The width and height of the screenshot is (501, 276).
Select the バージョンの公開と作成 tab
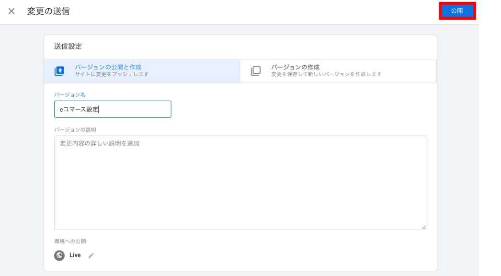coord(142,71)
